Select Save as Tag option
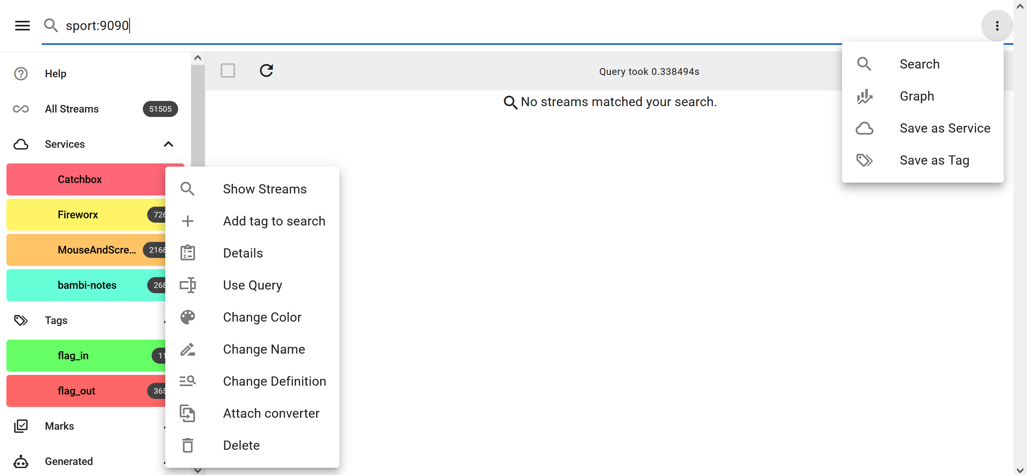 (x=935, y=160)
